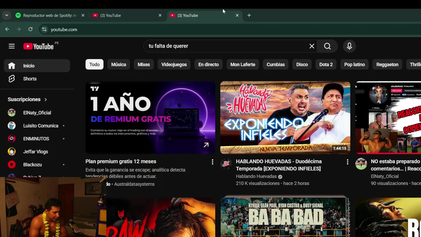Clear the search box with the X icon
Screen dimensions: 421x237
[312, 46]
